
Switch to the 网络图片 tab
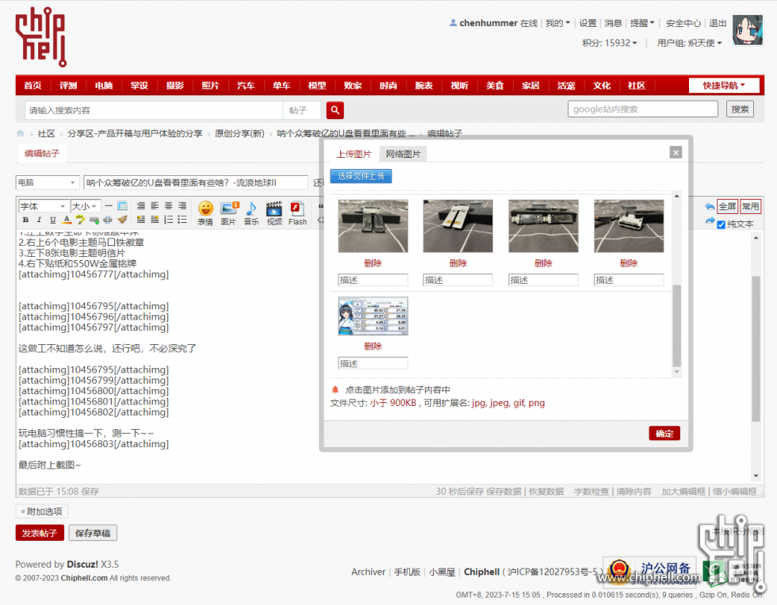403,154
